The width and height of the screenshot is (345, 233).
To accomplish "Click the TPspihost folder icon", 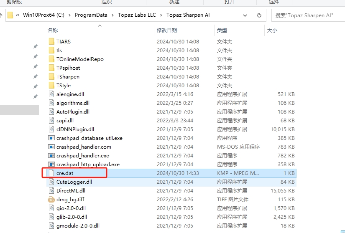I will (x=51, y=68).
